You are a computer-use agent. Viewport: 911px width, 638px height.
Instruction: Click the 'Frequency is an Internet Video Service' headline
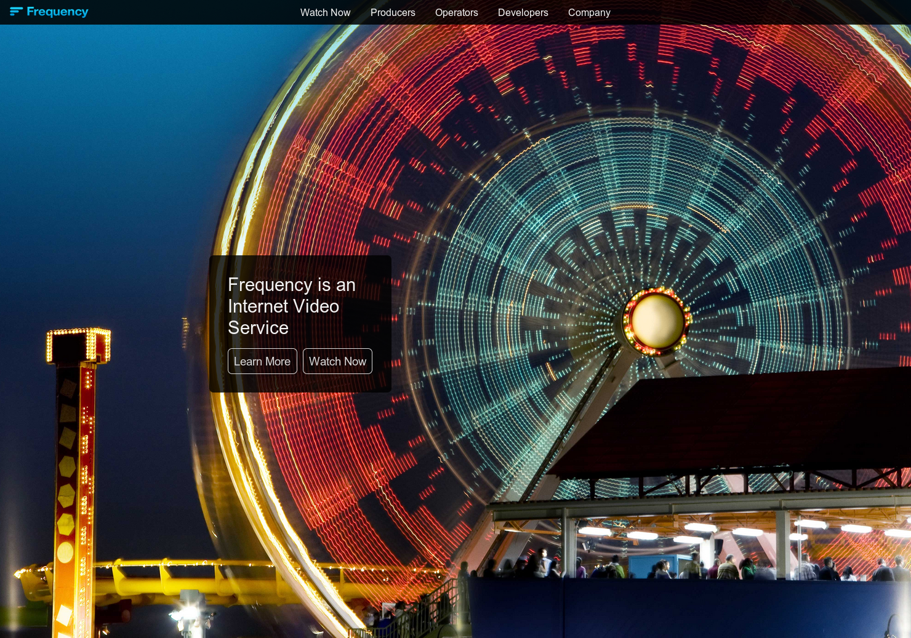click(292, 306)
